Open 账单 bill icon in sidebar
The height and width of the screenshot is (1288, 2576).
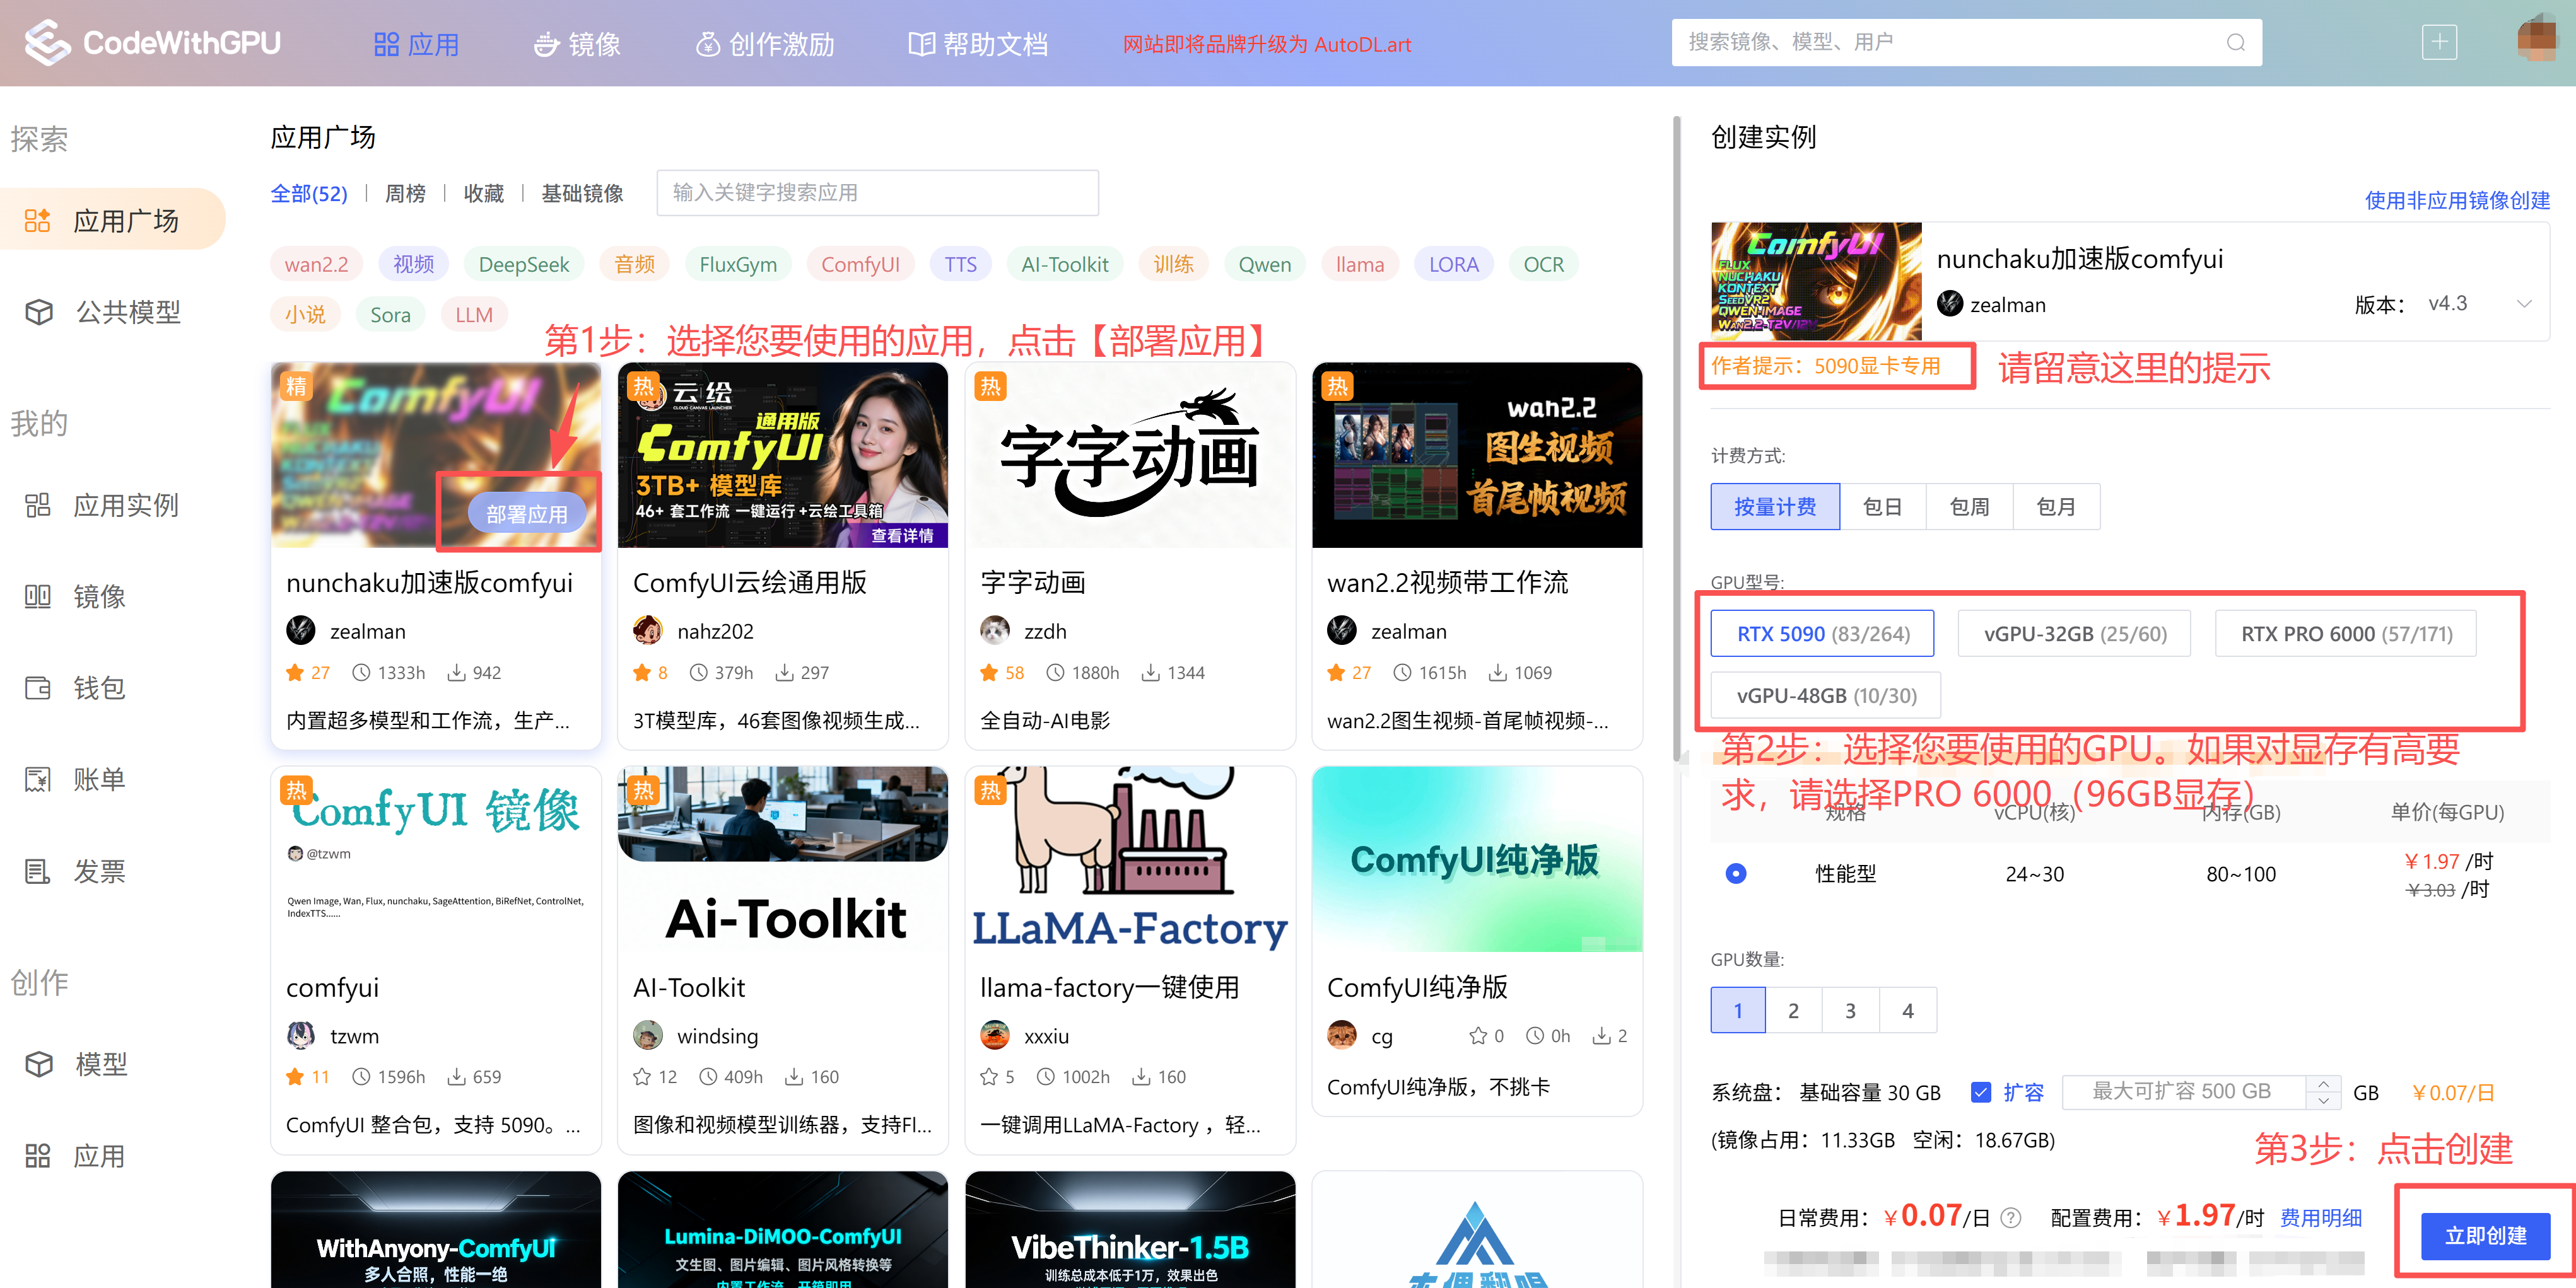click(39, 779)
